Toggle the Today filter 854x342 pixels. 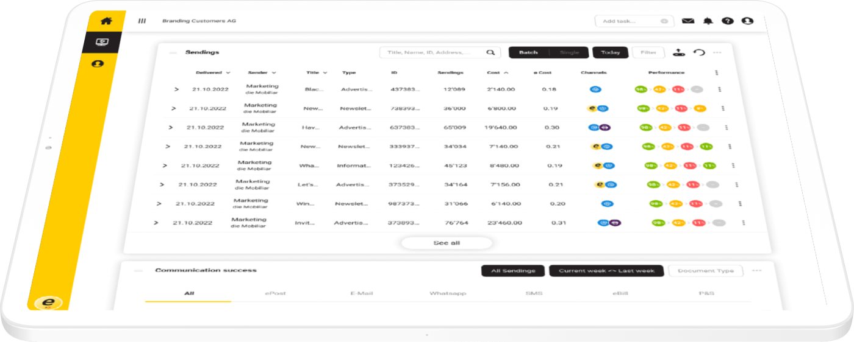(x=610, y=52)
